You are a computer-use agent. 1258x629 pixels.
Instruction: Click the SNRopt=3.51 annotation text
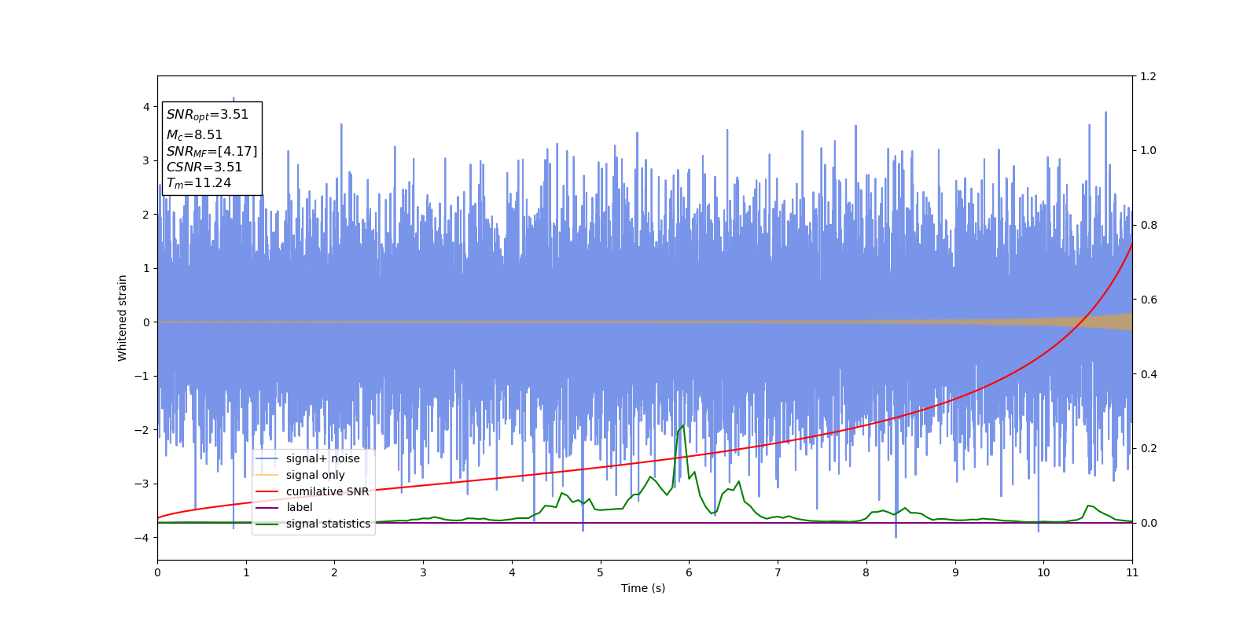tap(208, 115)
